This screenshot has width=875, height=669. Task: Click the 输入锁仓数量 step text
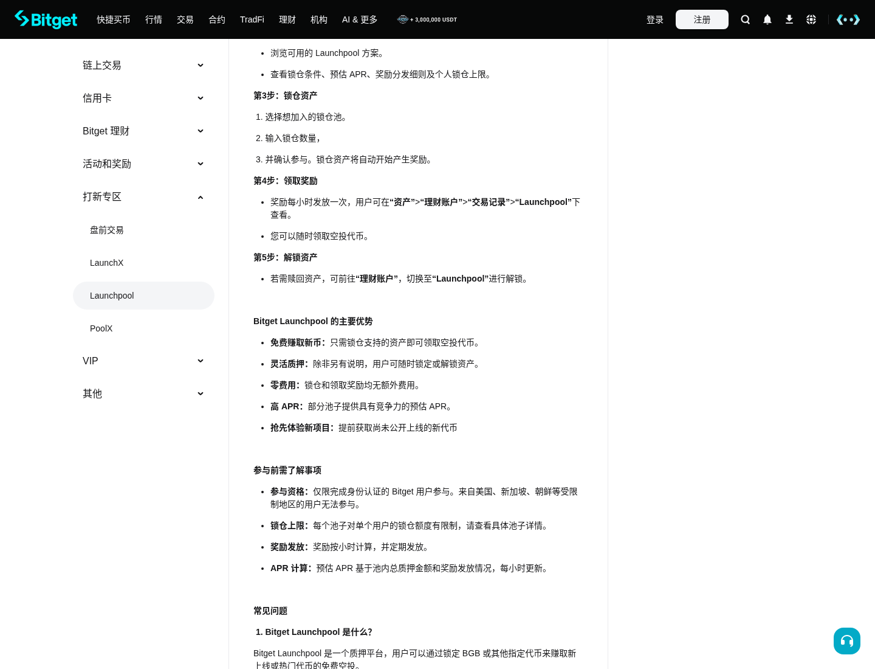(x=293, y=138)
